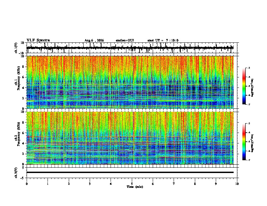Screen dimensions: 267x206
Task: Click time axis tick label "6"
Action: [153, 184]
